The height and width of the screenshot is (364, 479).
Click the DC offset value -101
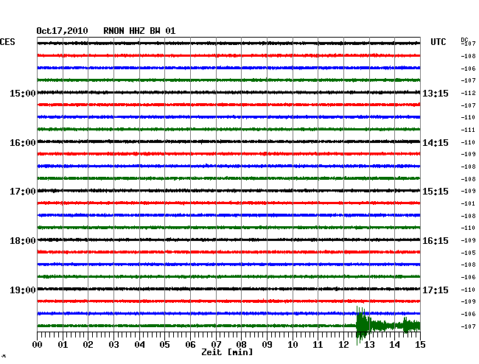(x=468, y=203)
